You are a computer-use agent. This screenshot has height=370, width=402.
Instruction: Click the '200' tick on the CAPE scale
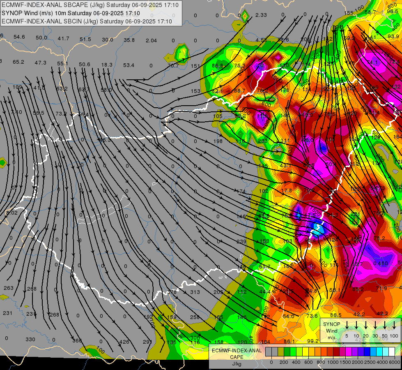coord(284,362)
